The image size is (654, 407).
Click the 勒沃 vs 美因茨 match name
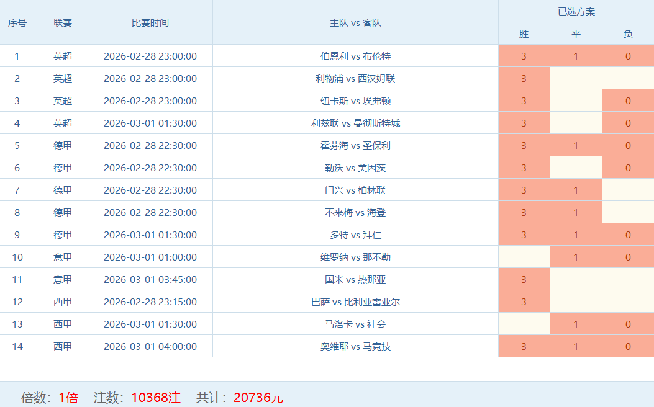(x=355, y=168)
